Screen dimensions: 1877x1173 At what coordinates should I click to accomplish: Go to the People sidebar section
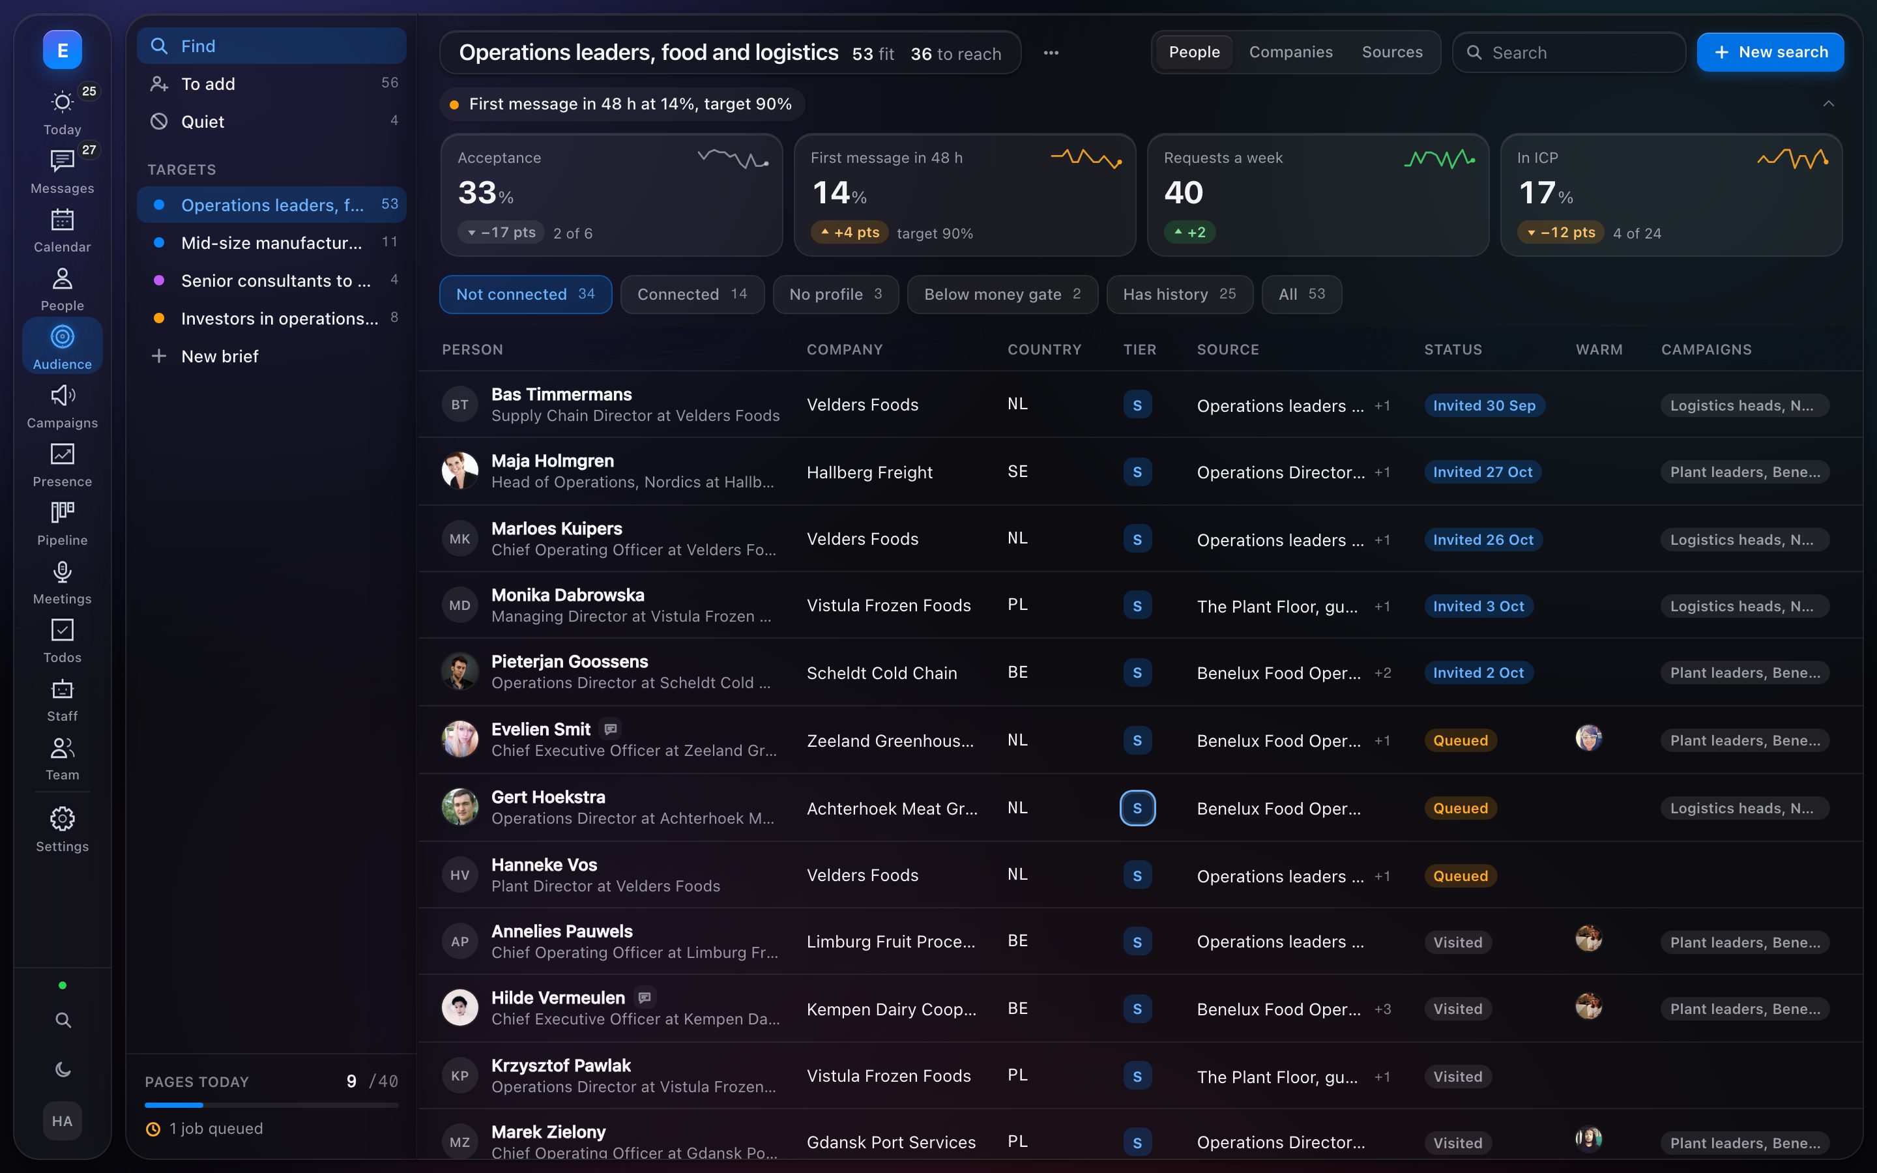coord(62,289)
